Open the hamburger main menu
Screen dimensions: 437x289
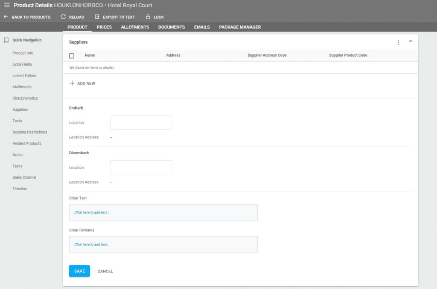pyautogui.click(x=7, y=5)
